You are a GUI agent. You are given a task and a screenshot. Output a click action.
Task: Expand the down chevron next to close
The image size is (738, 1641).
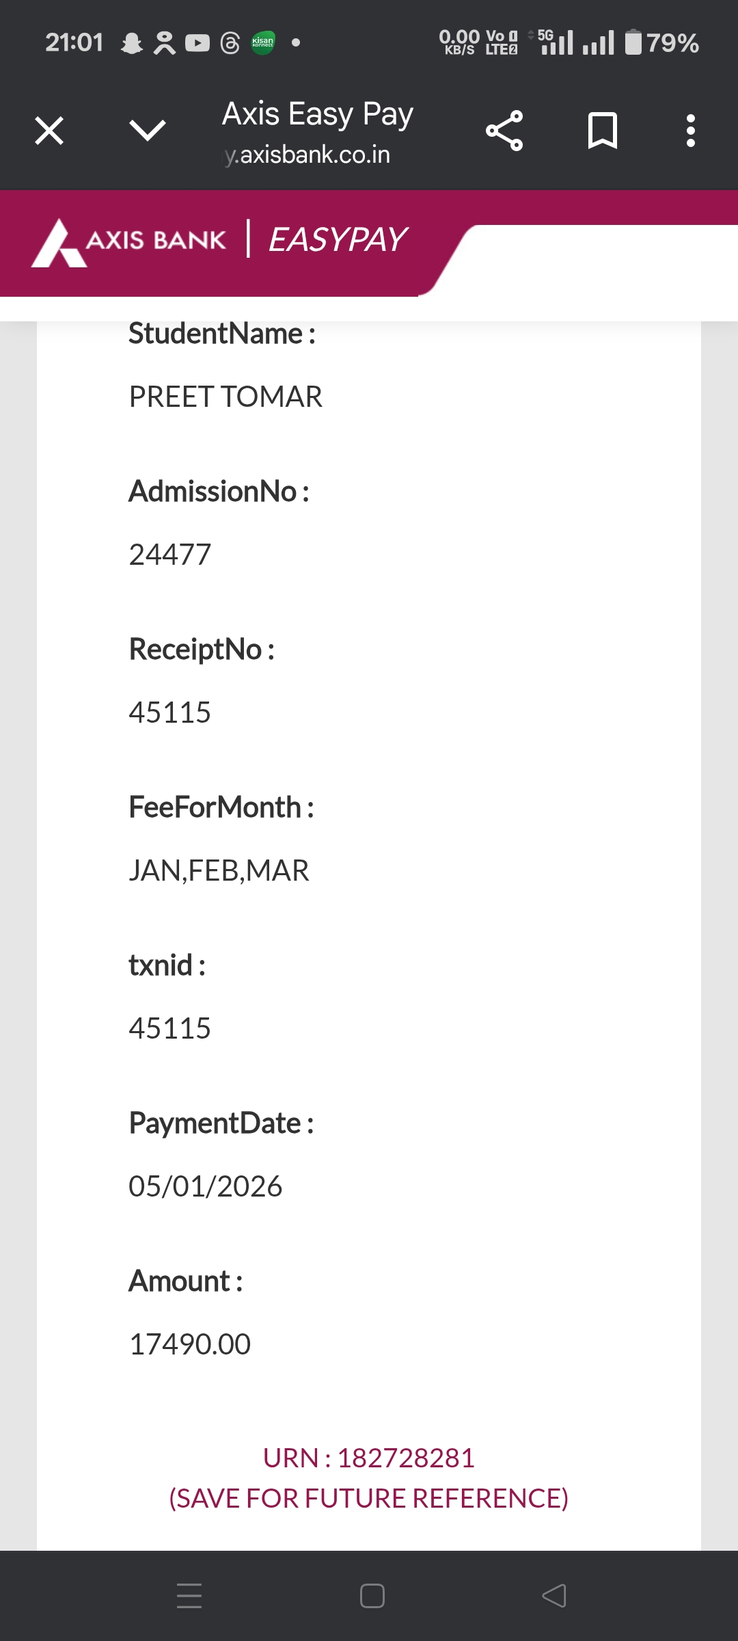[147, 130]
